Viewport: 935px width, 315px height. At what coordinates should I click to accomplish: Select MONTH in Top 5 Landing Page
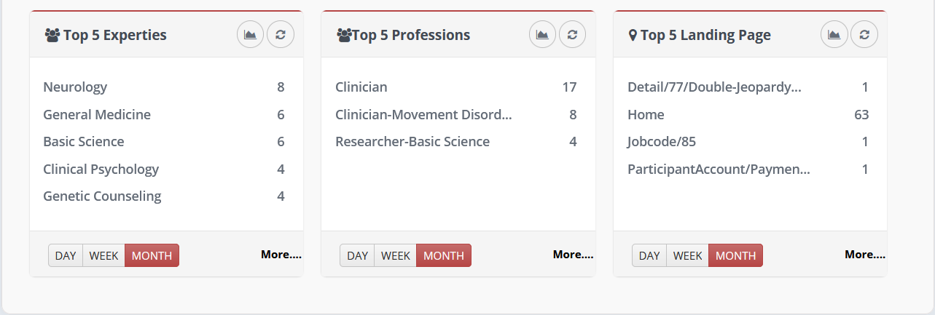click(x=736, y=255)
